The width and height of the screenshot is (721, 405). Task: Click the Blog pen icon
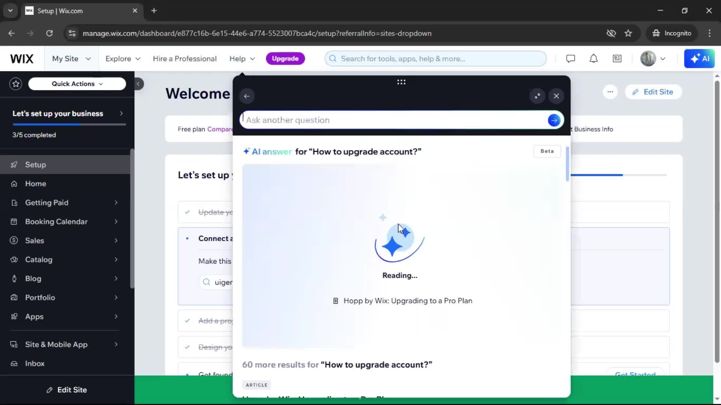[x=14, y=279]
